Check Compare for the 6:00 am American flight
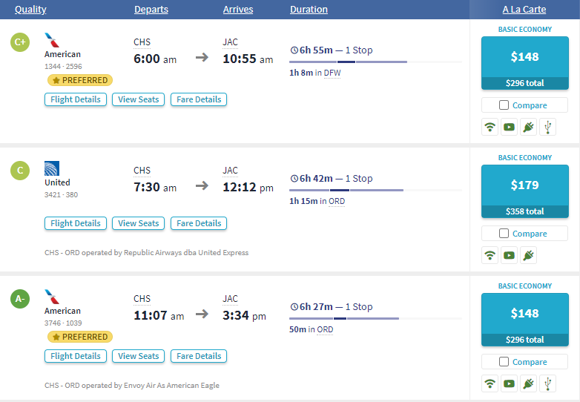The height and width of the screenshot is (402, 580). click(x=504, y=105)
